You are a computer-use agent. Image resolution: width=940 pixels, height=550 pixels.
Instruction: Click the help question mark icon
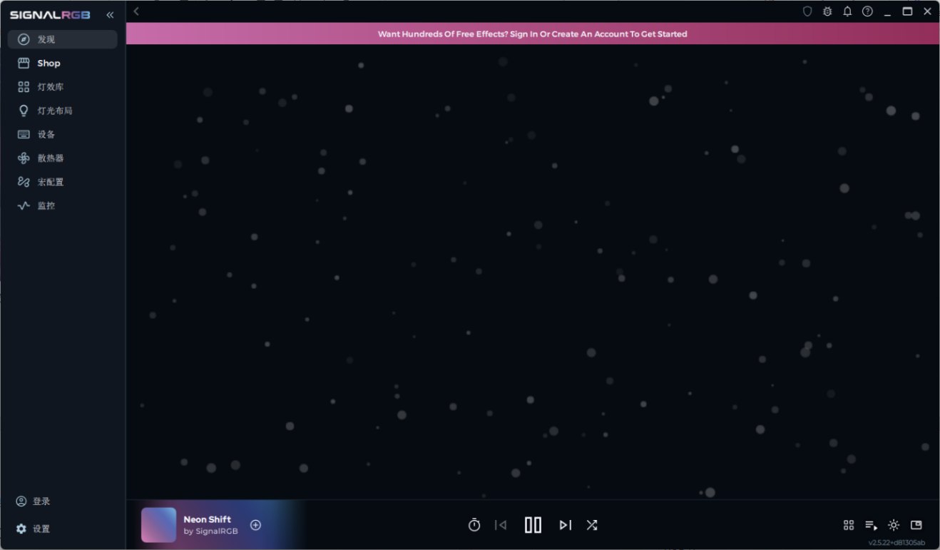(867, 11)
